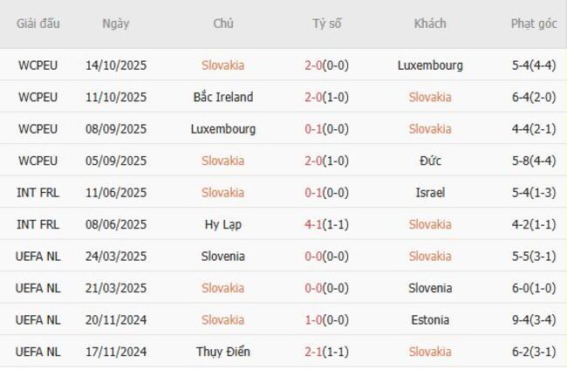Open the Estonia team link
The image size is (567, 370).
pos(430,320)
